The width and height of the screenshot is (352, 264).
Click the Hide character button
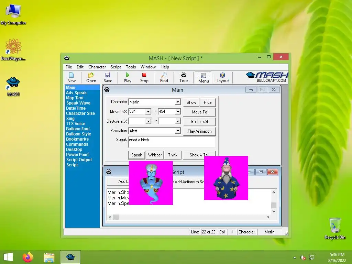[208, 102]
